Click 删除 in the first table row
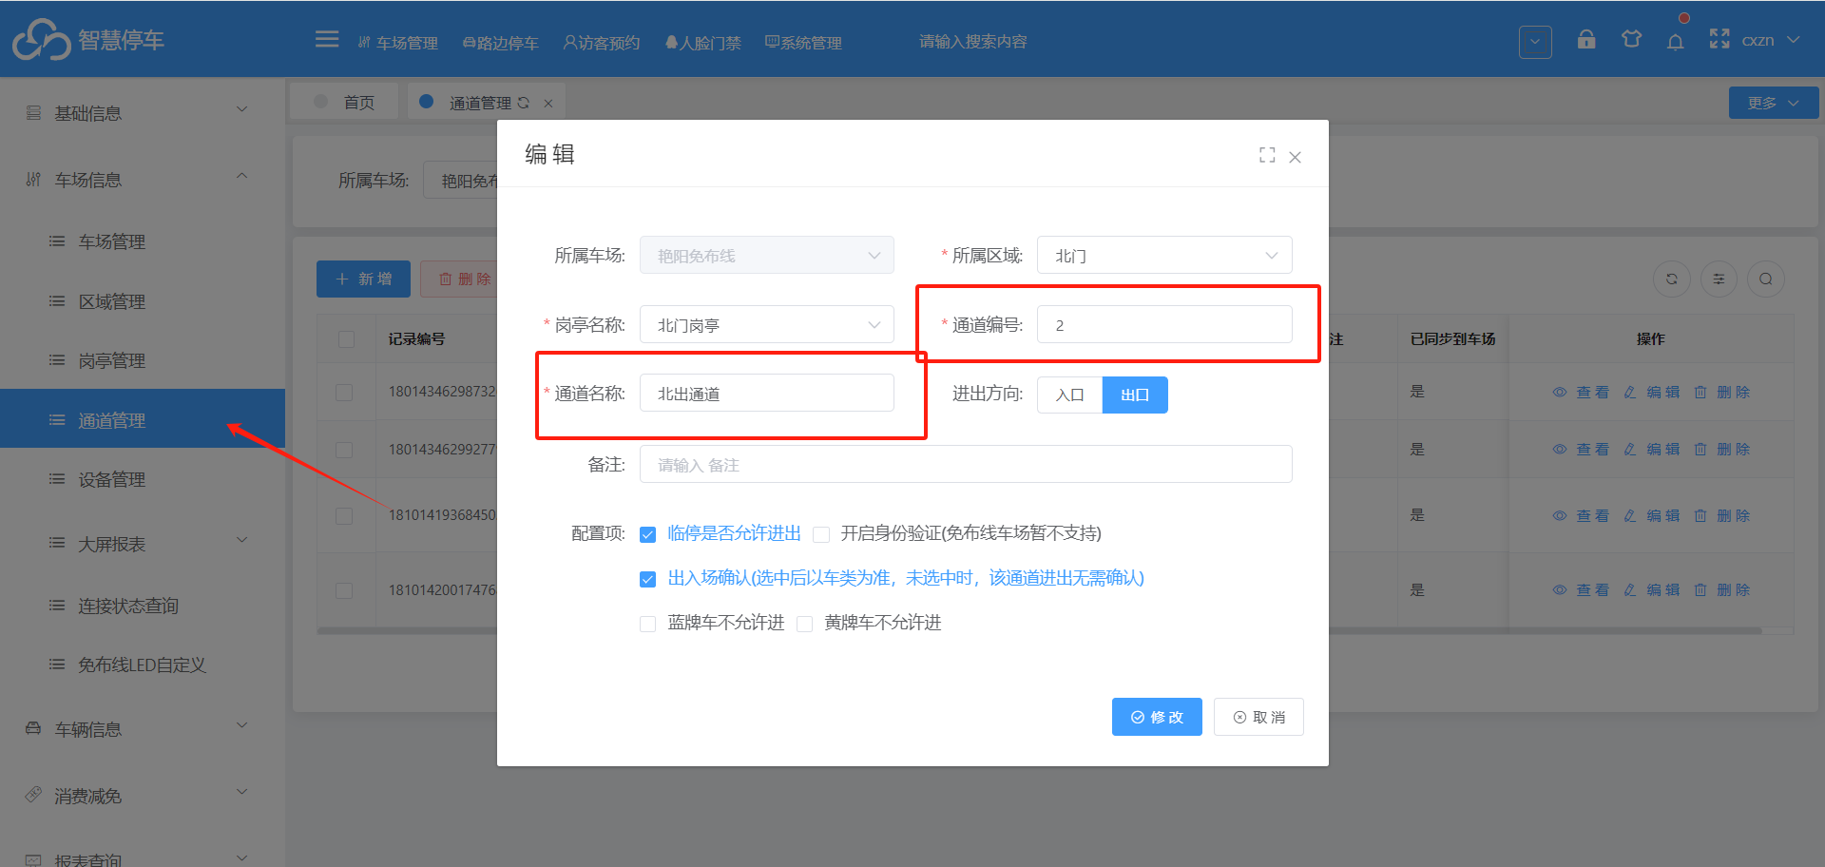This screenshot has width=1825, height=867. pyautogui.click(x=1722, y=392)
